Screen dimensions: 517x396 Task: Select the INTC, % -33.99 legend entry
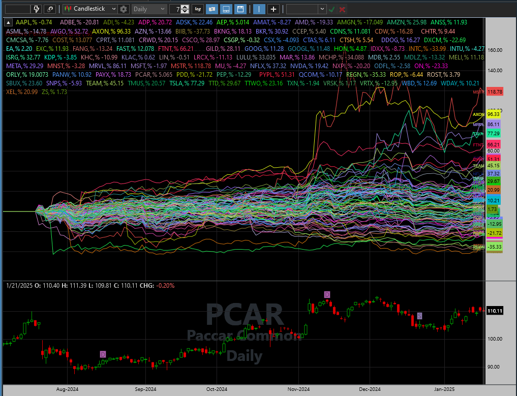coord(428,48)
